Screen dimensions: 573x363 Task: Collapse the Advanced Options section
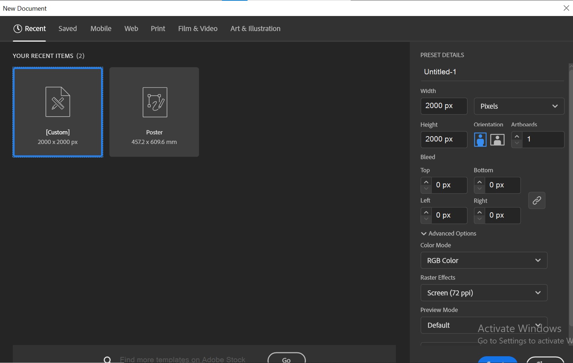click(x=449, y=234)
